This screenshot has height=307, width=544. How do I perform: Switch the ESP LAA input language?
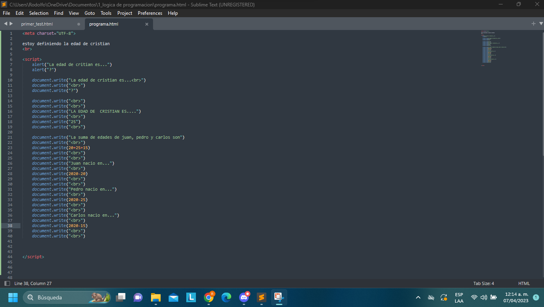pos(459,298)
